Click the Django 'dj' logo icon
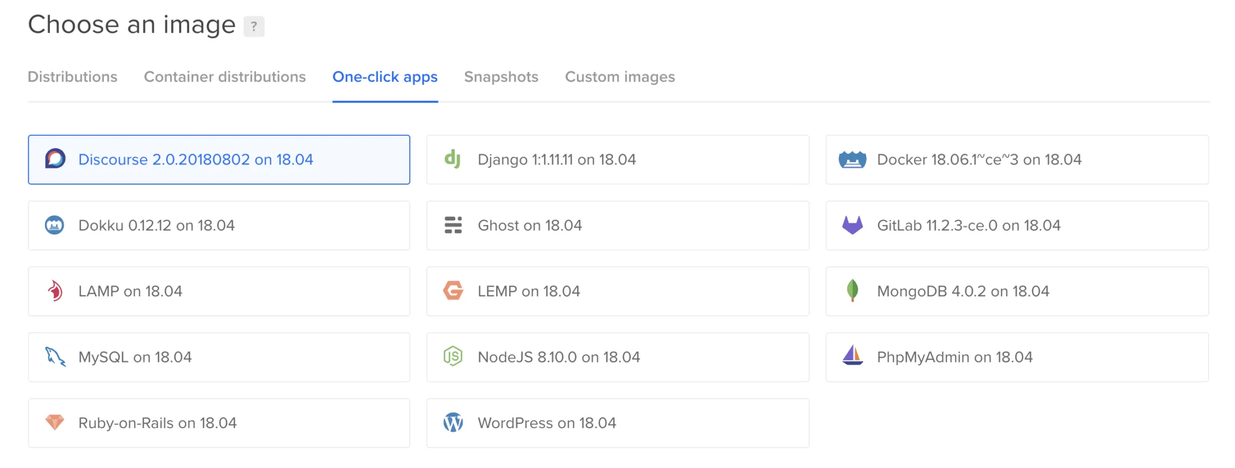 452,159
